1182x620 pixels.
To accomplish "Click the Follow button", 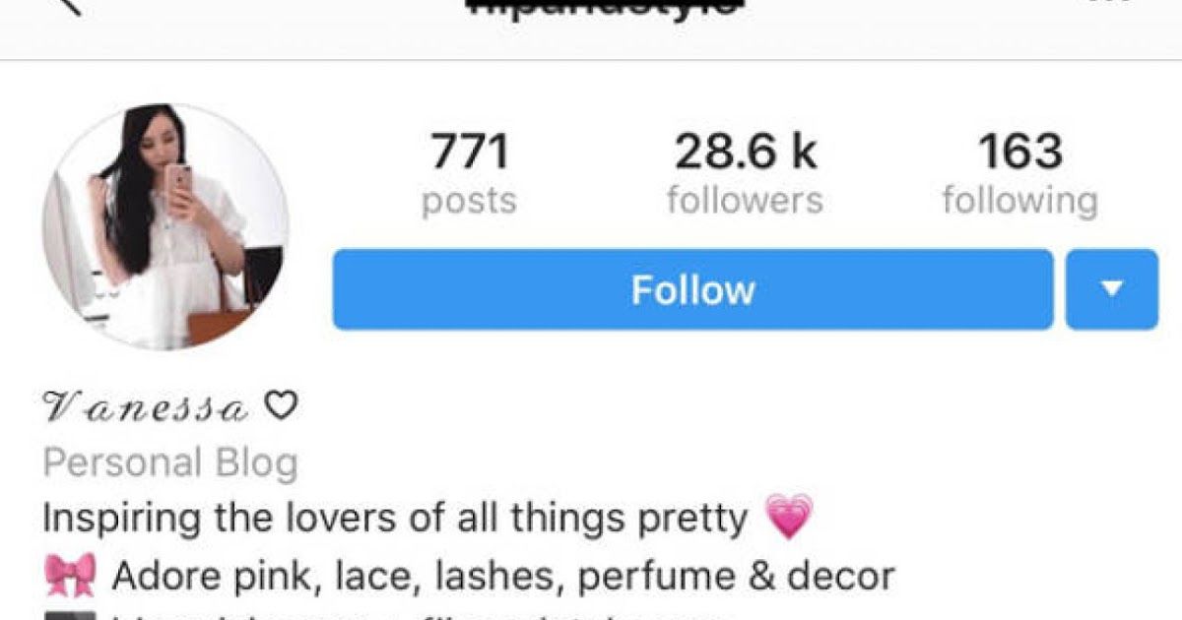I will tap(693, 289).
